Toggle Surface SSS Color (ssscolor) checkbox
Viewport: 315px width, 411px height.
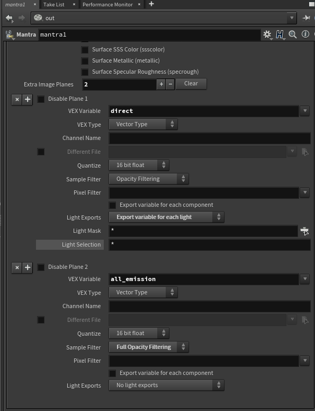[85, 49]
